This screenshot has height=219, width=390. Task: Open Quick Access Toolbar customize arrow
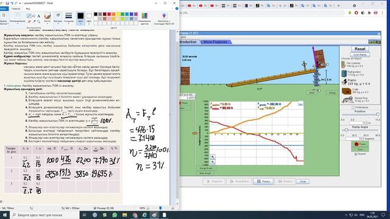(x=20, y=3)
